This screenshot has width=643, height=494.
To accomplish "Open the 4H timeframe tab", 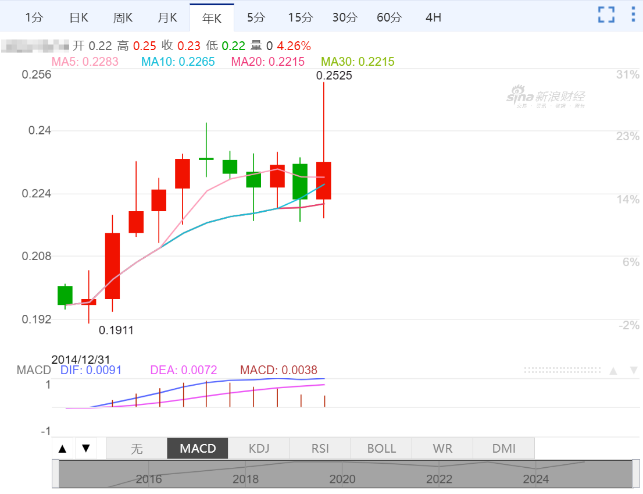I will [433, 17].
